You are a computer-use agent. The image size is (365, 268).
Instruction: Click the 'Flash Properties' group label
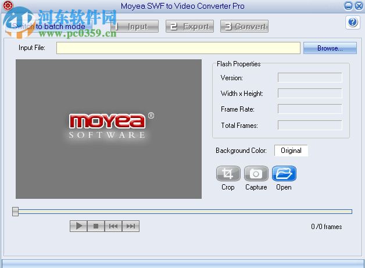point(239,64)
